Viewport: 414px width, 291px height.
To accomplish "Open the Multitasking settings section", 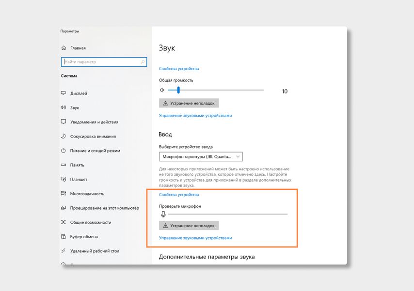I will click(x=87, y=194).
